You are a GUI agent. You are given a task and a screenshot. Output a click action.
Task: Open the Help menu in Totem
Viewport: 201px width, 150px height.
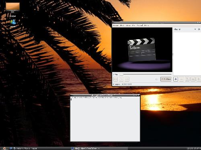(147, 25)
